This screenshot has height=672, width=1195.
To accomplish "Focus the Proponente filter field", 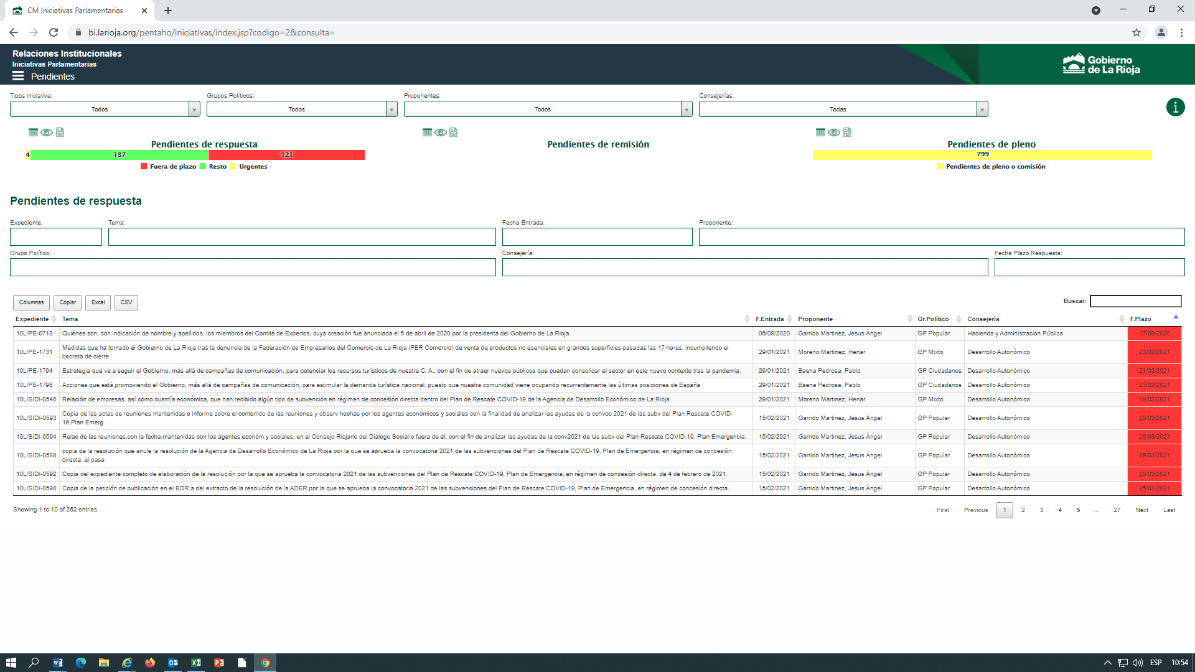I will pyautogui.click(x=942, y=236).
